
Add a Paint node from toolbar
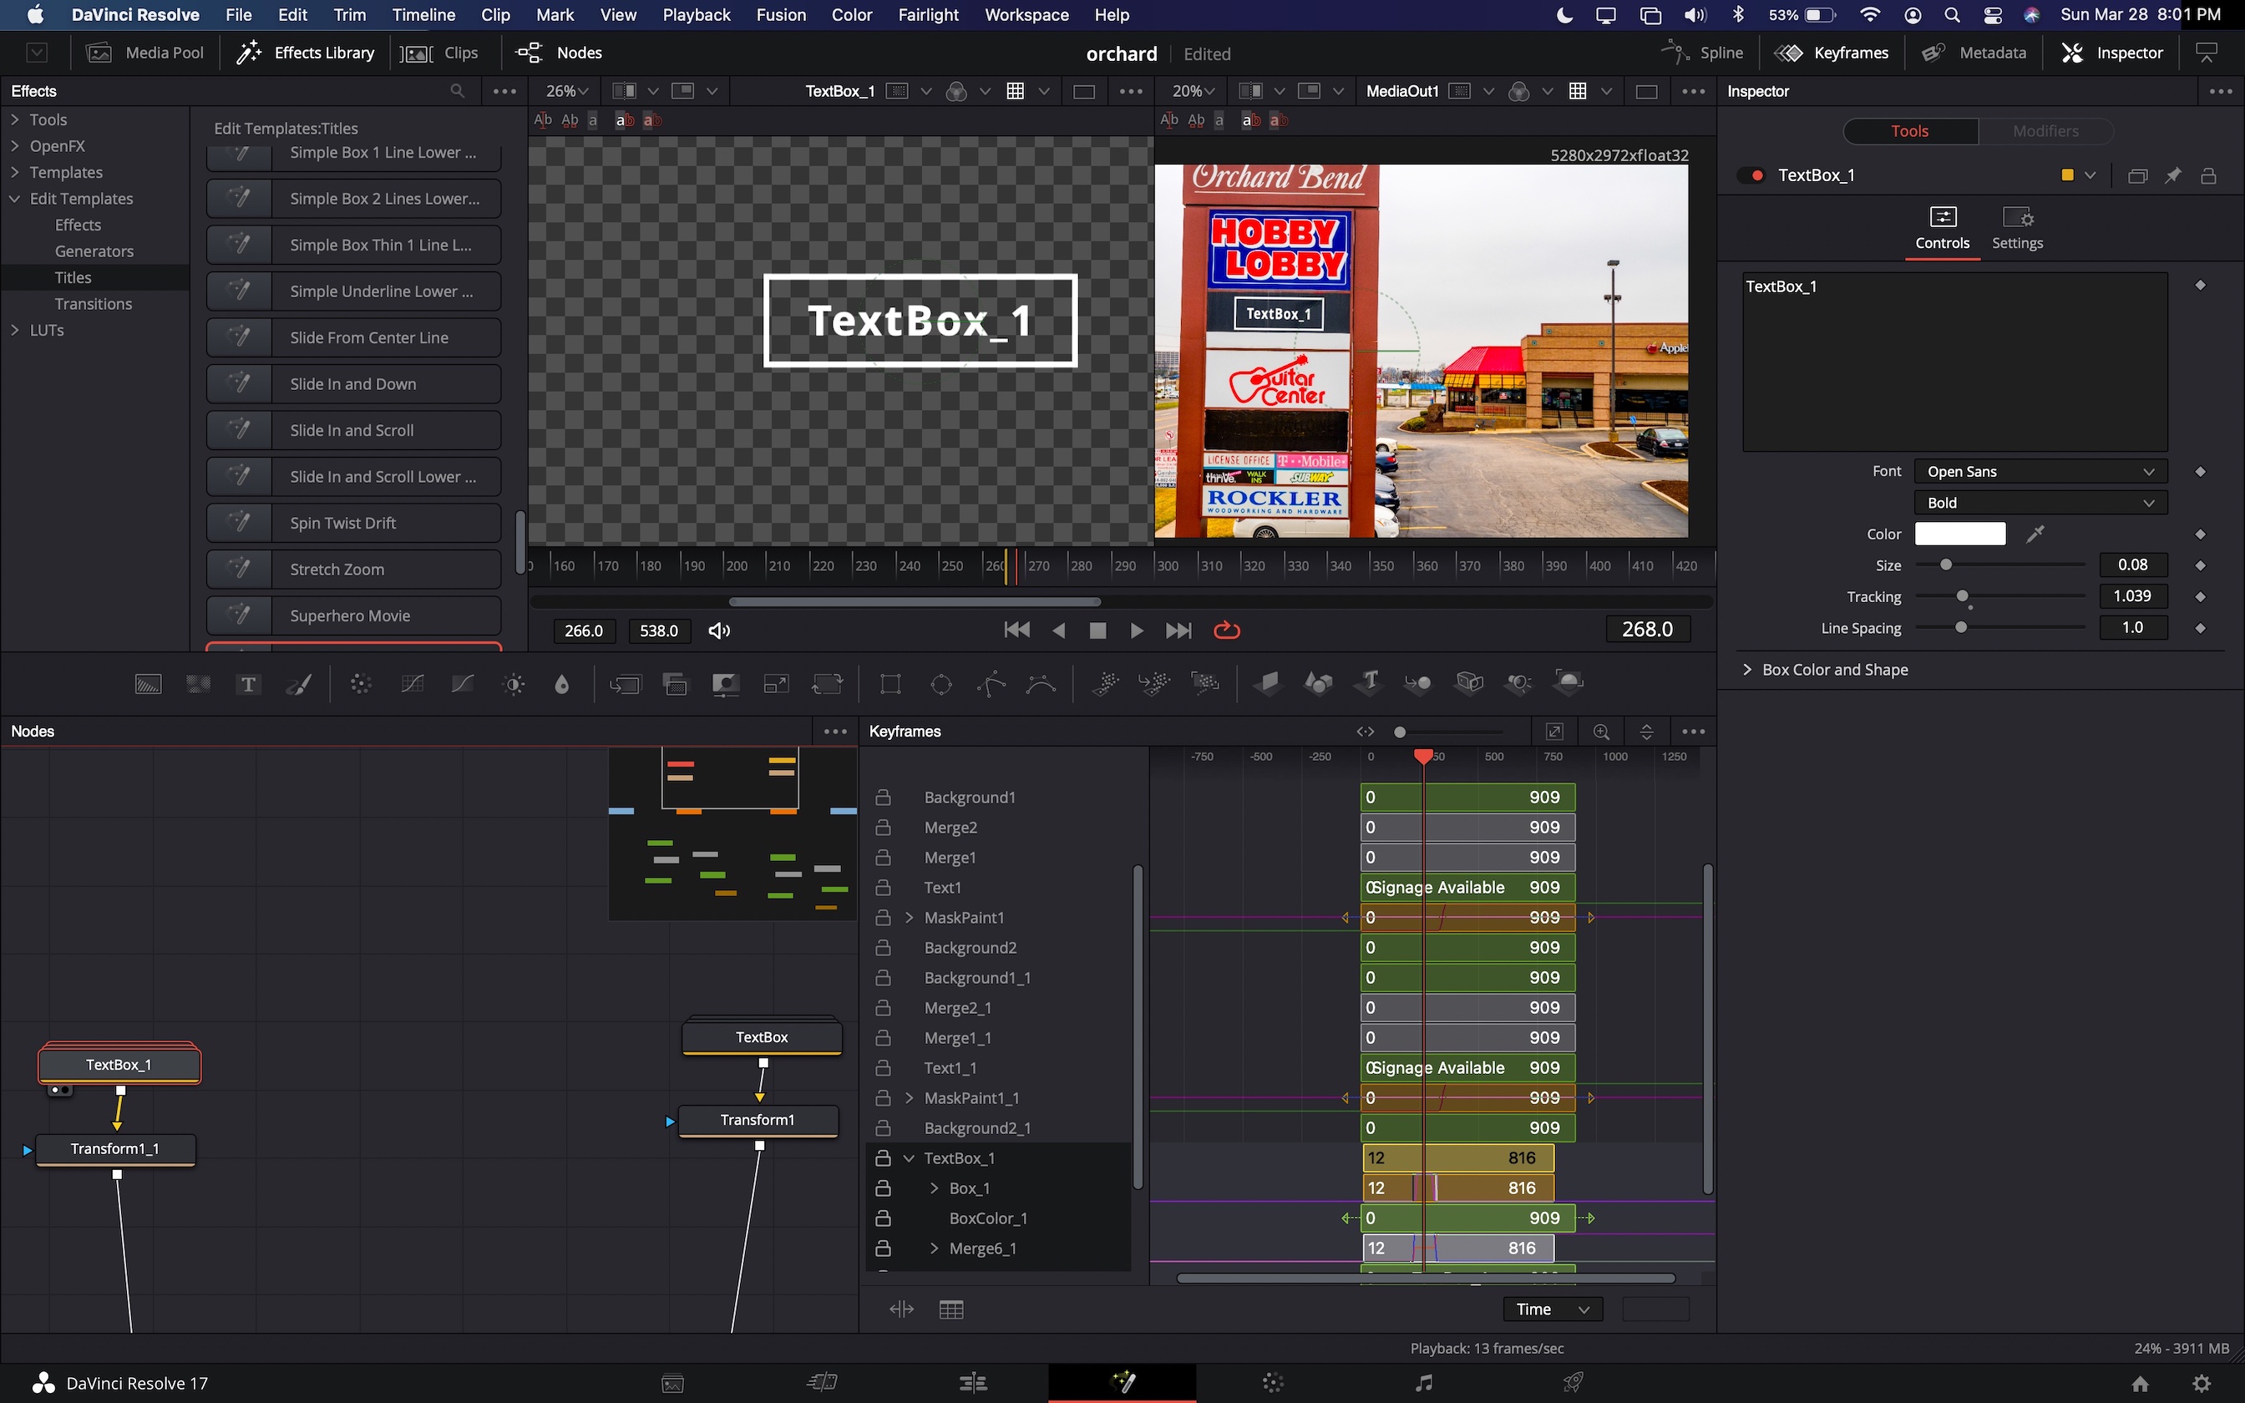[299, 684]
